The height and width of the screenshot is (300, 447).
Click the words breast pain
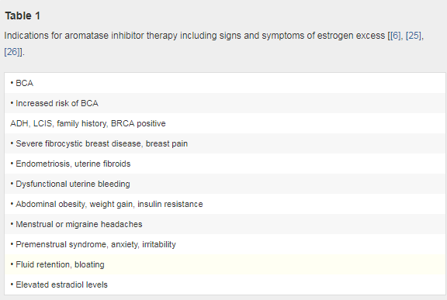coord(167,143)
